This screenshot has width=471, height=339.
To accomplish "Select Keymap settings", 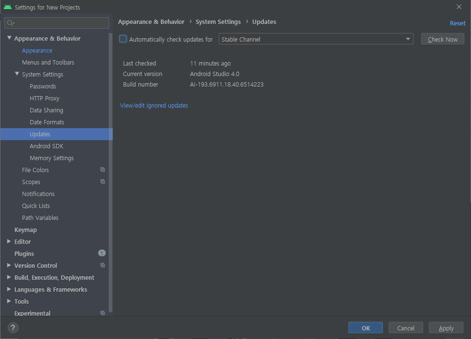I will pyautogui.click(x=25, y=230).
